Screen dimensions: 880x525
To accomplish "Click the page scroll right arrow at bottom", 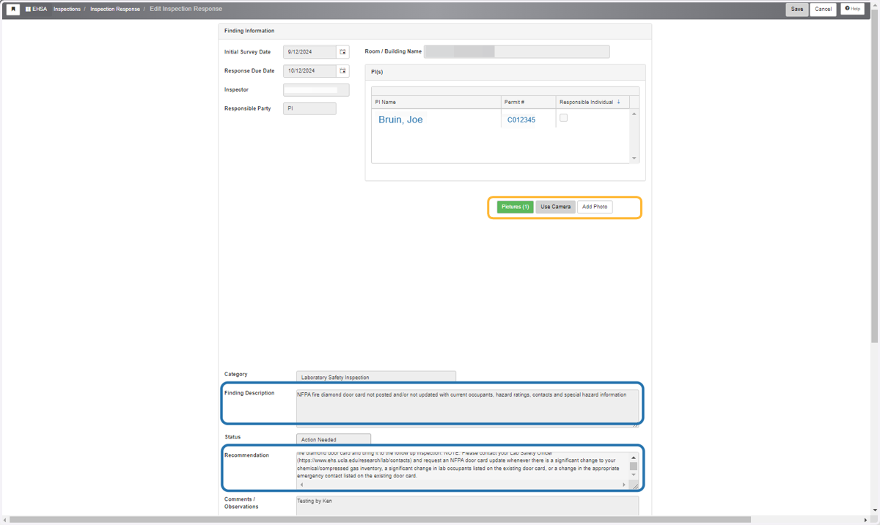I will 866,520.
